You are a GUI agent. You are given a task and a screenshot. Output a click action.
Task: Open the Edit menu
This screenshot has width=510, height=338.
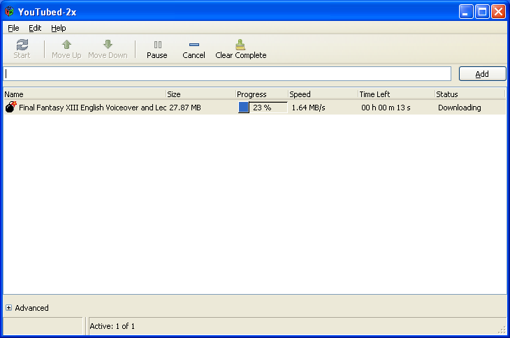pos(35,28)
